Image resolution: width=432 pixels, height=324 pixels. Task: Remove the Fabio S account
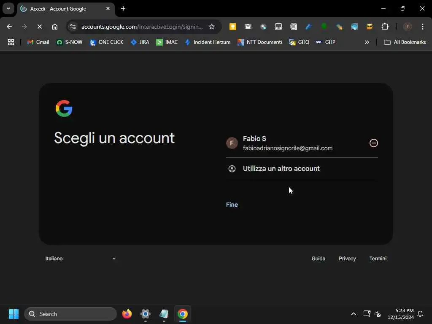[x=374, y=143]
